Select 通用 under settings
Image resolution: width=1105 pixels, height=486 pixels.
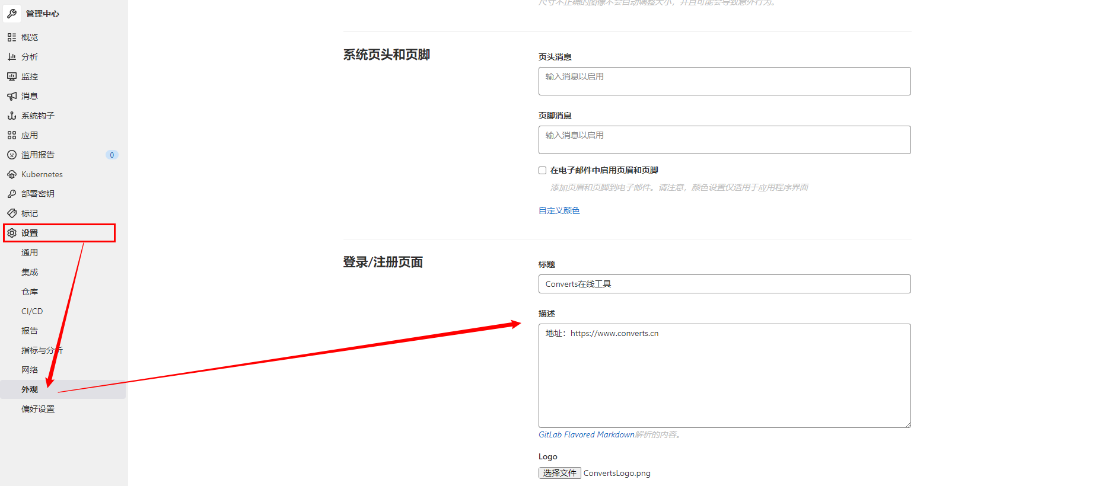pos(30,252)
